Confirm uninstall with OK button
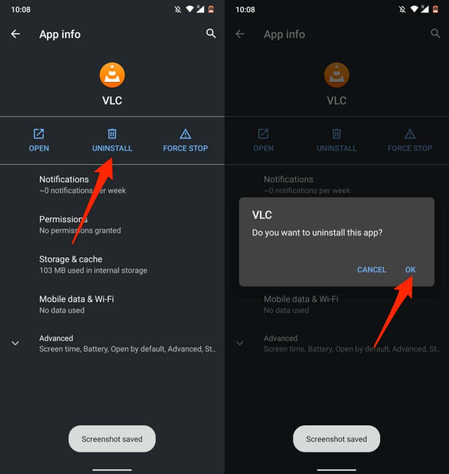449x474 pixels. (x=410, y=270)
